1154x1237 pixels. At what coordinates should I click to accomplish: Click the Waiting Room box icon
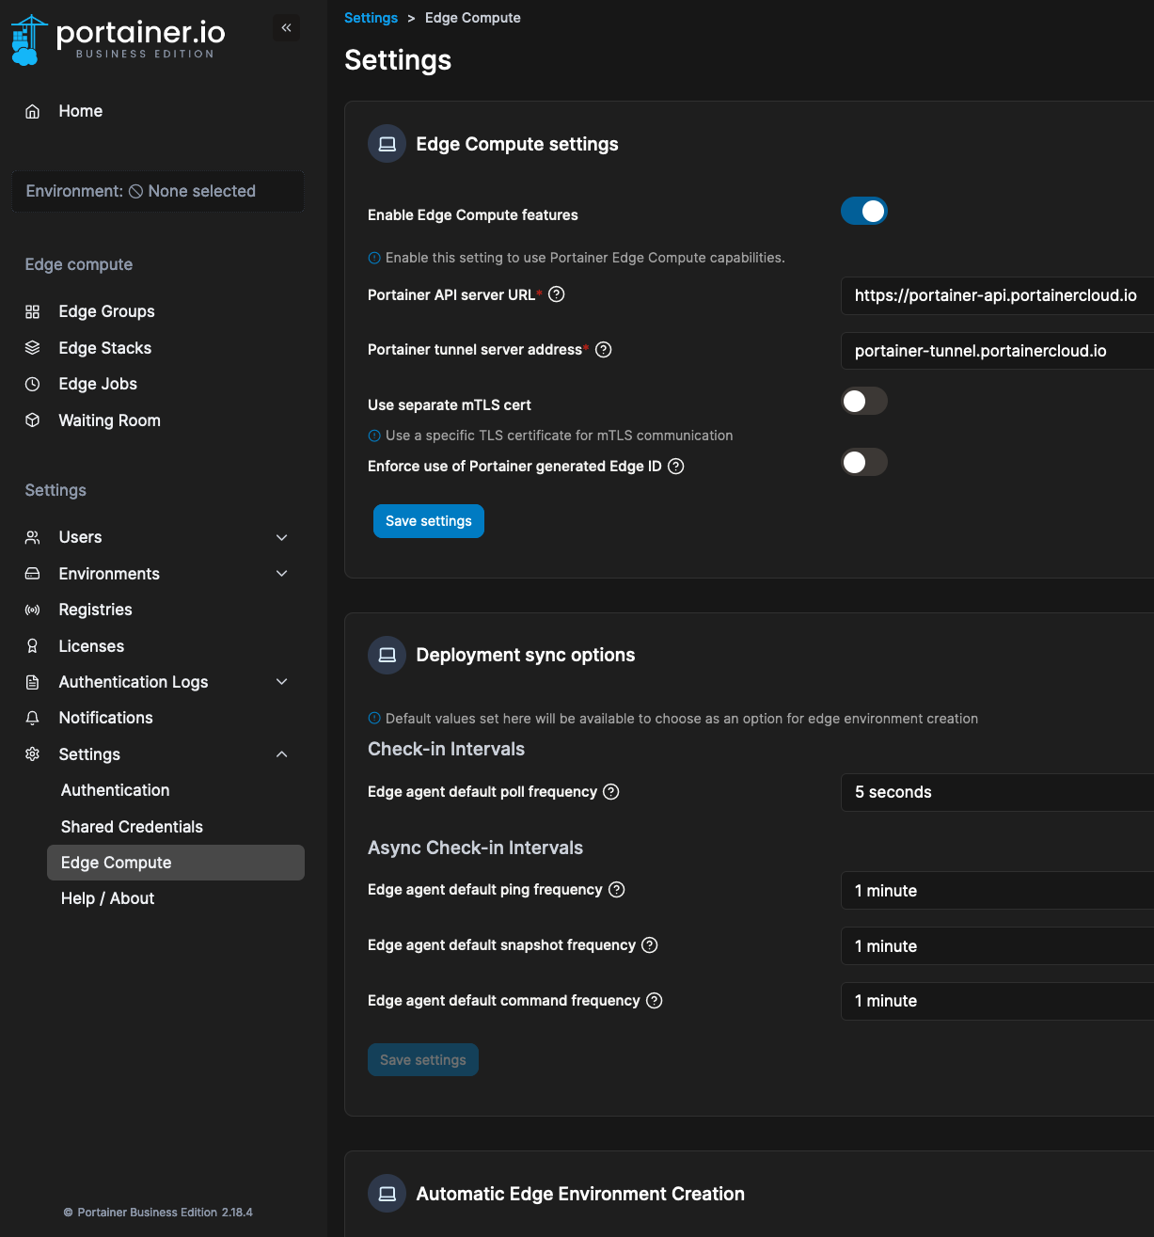[x=33, y=420]
